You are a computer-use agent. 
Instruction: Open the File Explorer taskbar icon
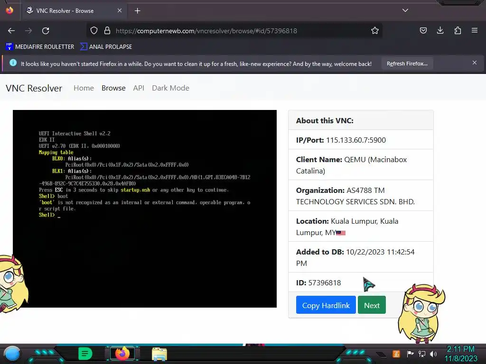click(x=159, y=354)
